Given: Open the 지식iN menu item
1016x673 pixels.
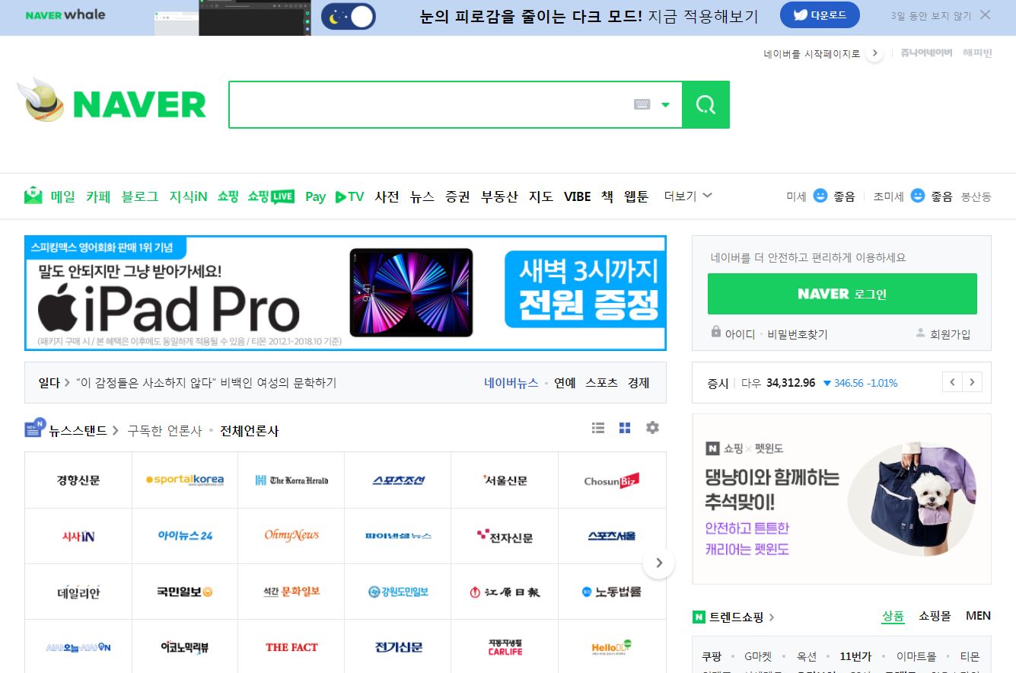Looking at the screenshot, I should tap(188, 196).
